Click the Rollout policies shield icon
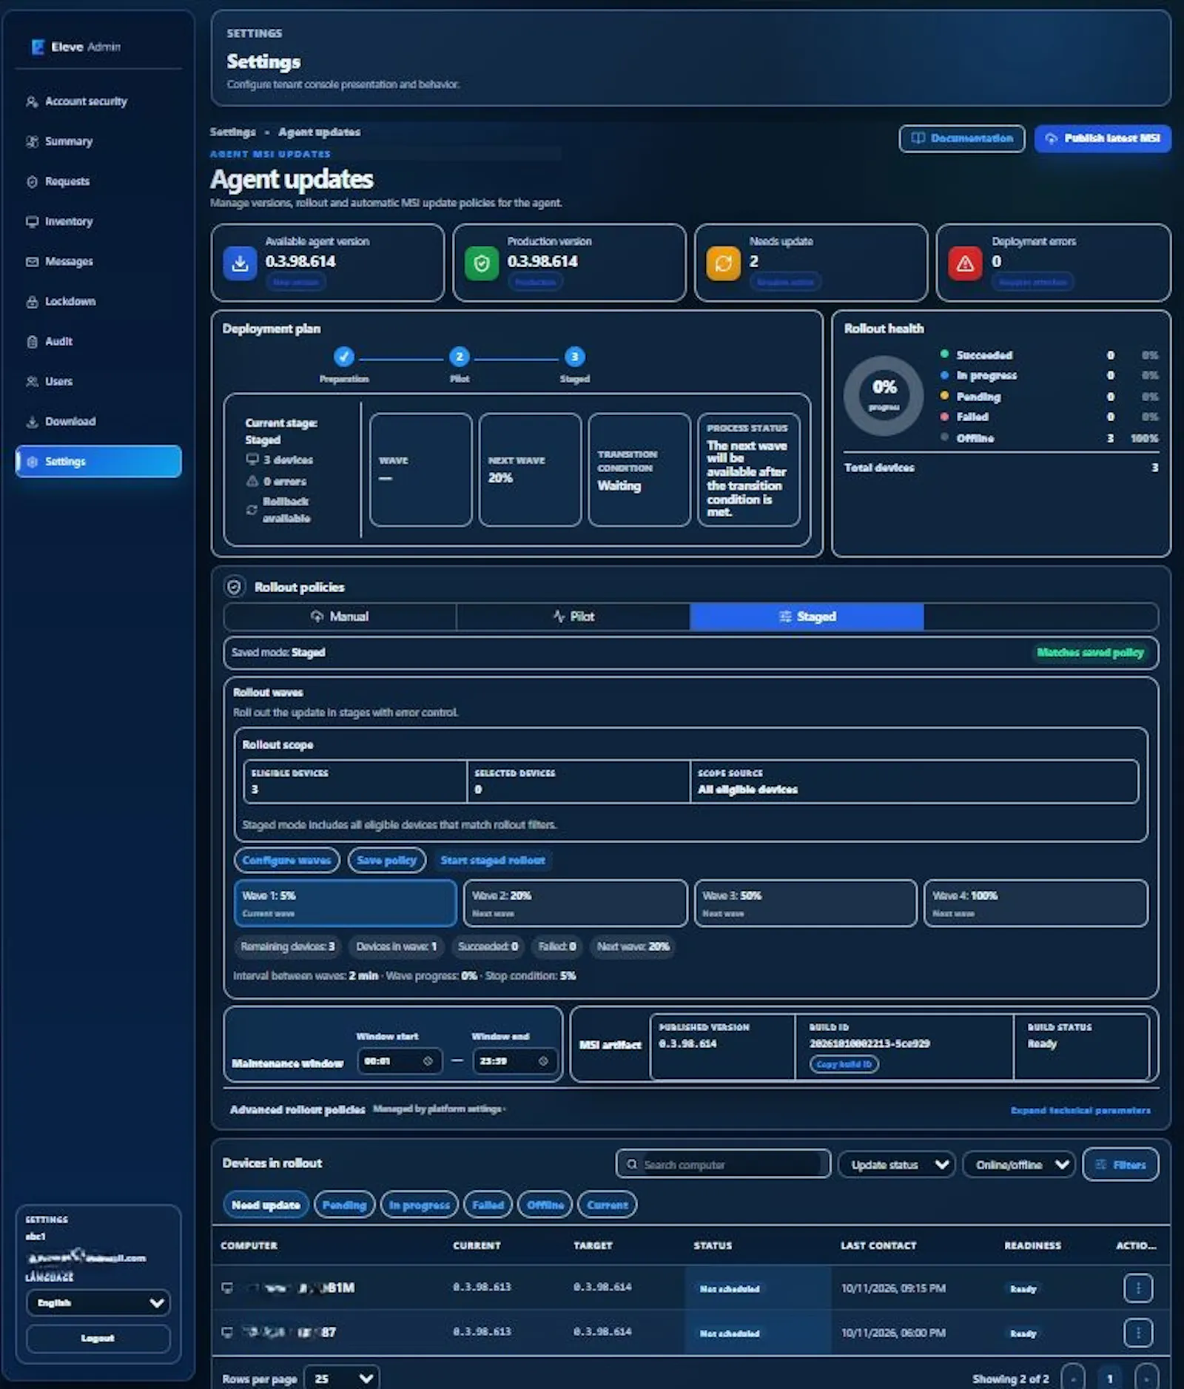The width and height of the screenshot is (1184, 1389). [x=234, y=588]
